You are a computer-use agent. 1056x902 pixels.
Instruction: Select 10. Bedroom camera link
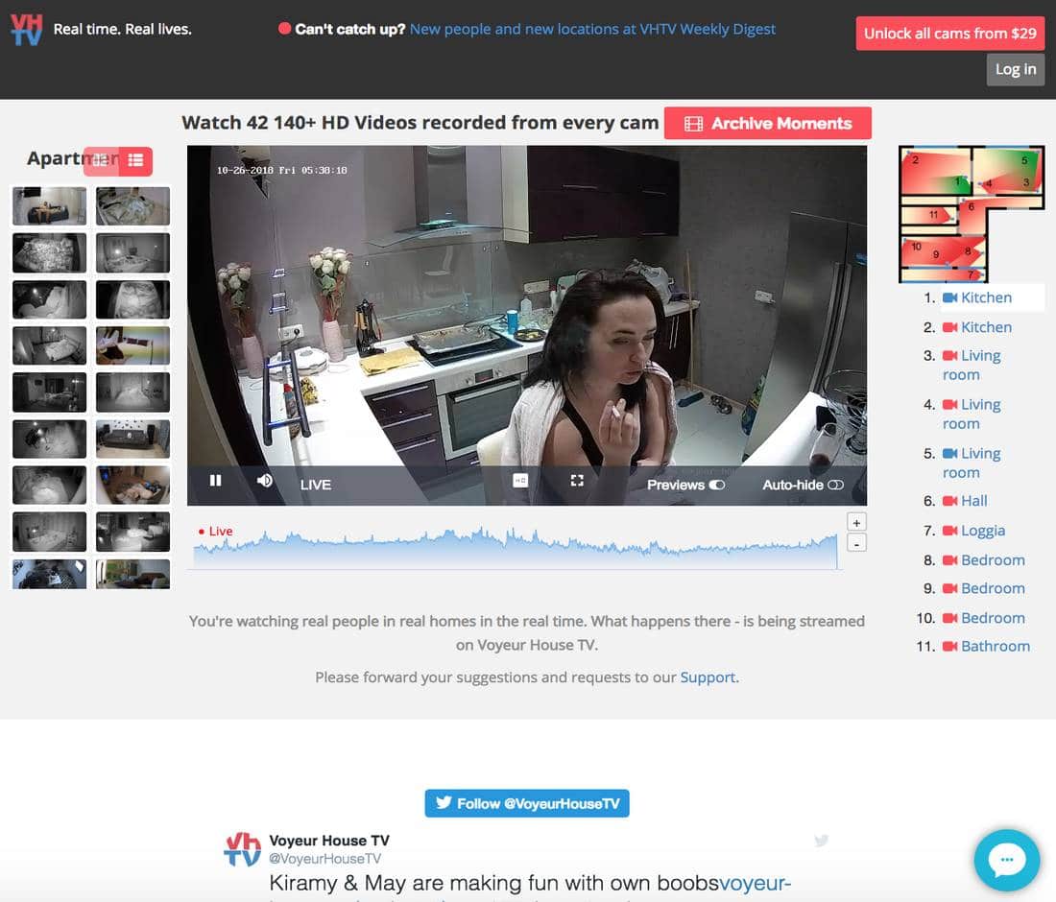pyautogui.click(x=993, y=618)
